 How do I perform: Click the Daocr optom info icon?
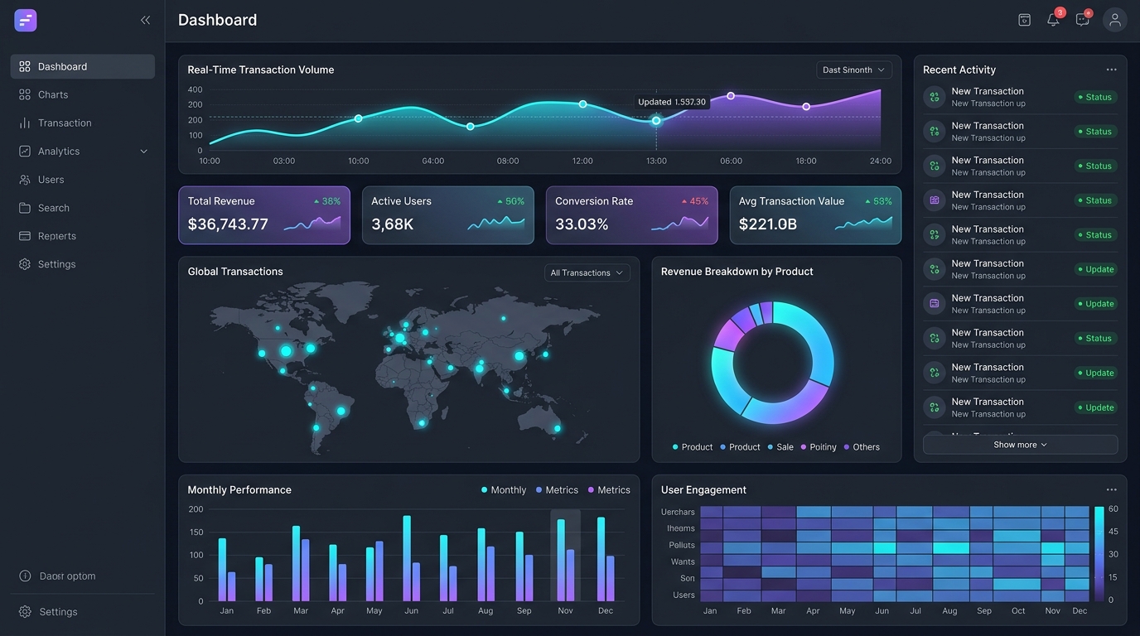25,576
